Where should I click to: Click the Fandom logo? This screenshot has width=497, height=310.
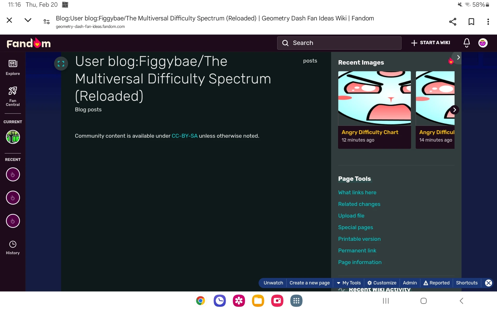28,43
